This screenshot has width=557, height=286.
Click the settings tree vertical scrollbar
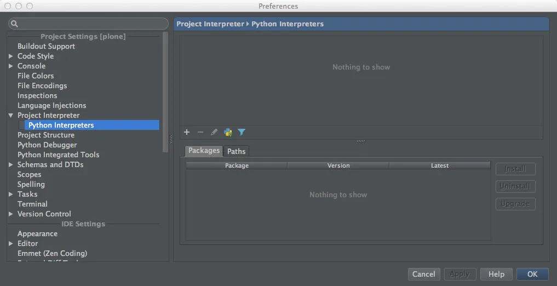click(x=165, y=93)
